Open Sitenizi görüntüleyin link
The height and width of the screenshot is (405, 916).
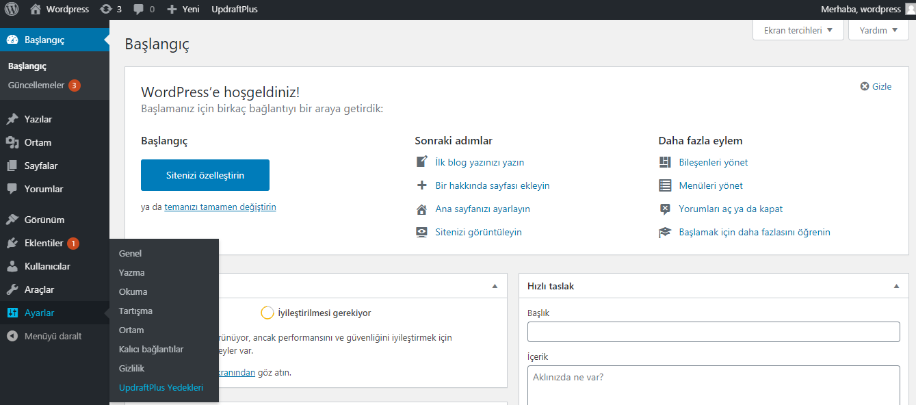(x=478, y=232)
